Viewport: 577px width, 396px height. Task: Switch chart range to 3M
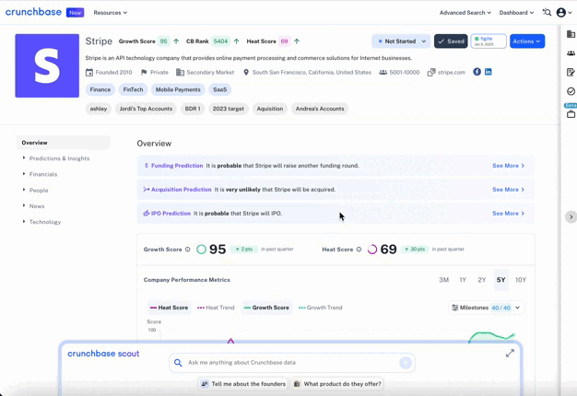coord(443,280)
